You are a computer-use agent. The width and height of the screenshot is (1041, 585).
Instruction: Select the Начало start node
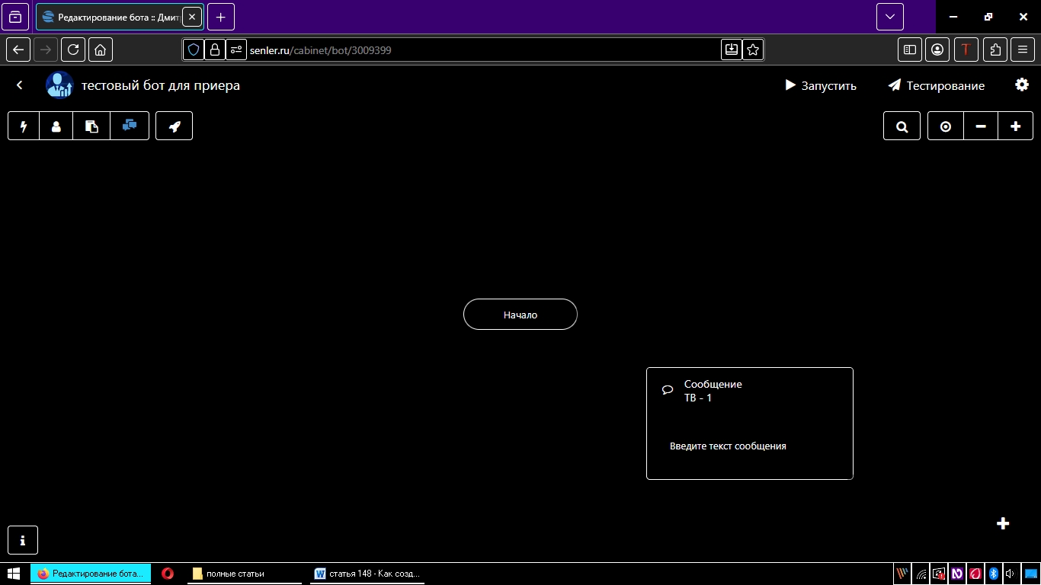tap(520, 315)
